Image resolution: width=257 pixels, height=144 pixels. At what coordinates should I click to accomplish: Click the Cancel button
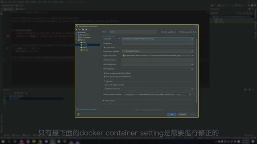[182, 114]
